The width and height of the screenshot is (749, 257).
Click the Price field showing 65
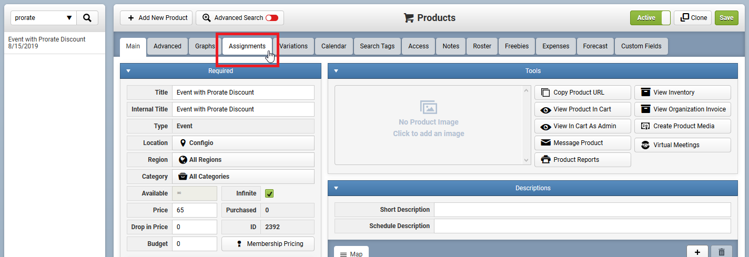(x=195, y=210)
